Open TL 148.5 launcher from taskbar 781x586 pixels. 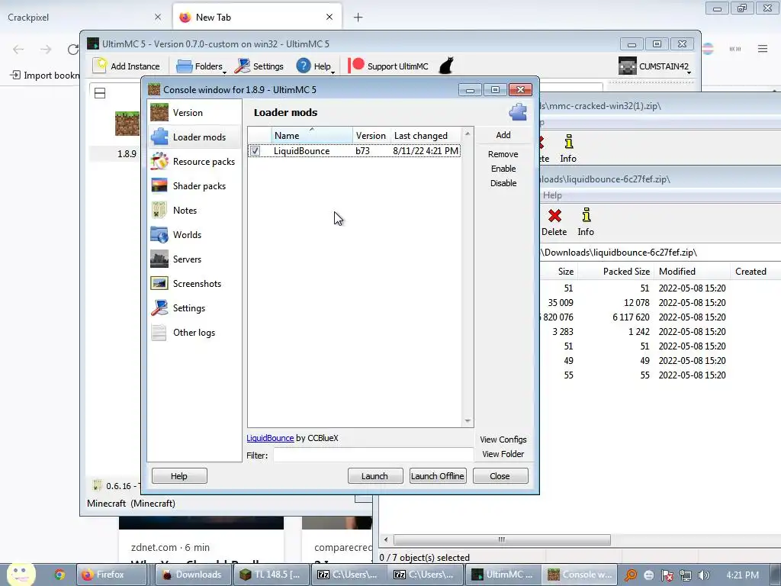click(x=271, y=575)
